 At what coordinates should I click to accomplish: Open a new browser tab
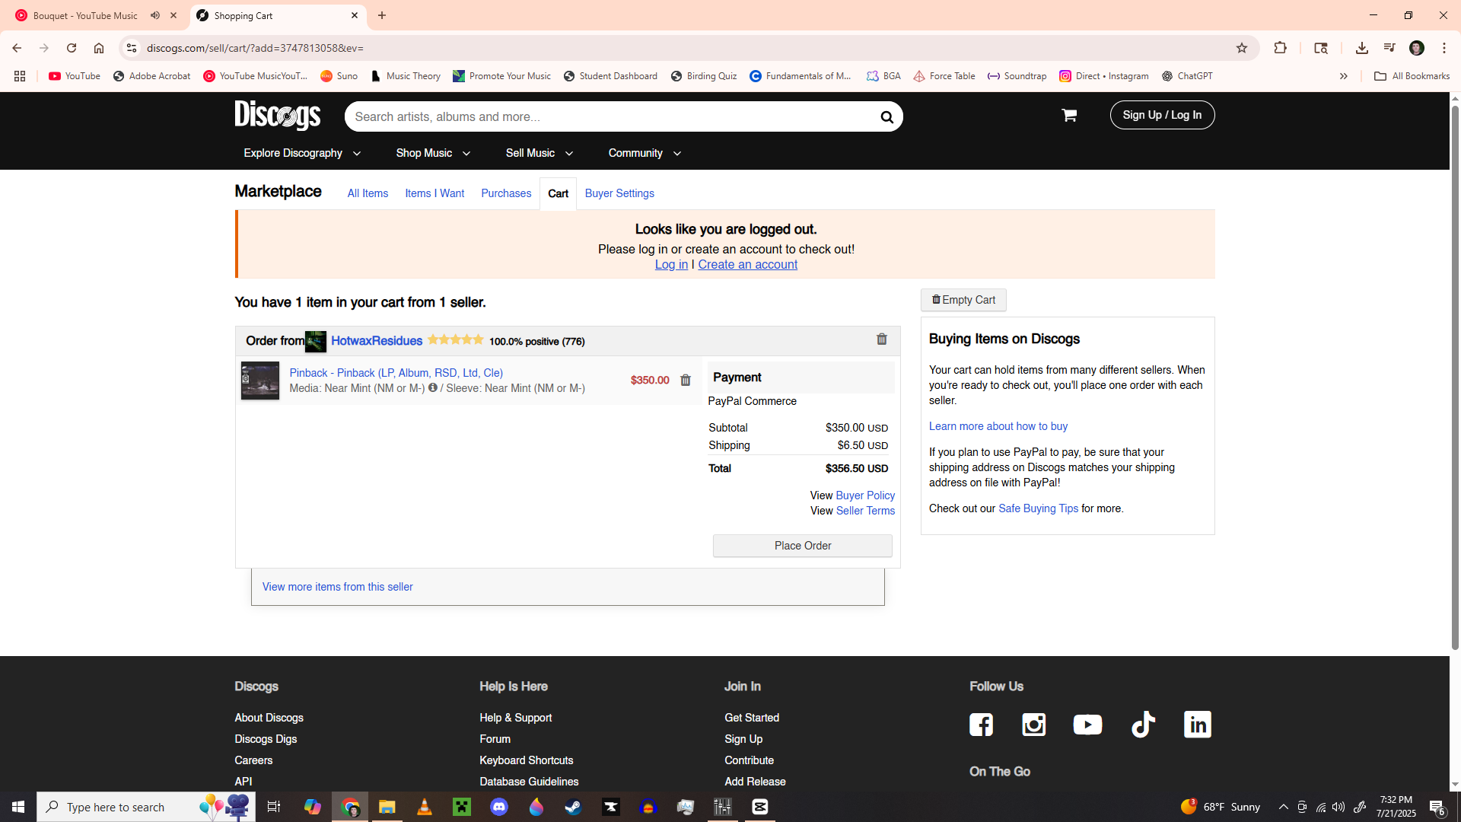[x=382, y=15]
